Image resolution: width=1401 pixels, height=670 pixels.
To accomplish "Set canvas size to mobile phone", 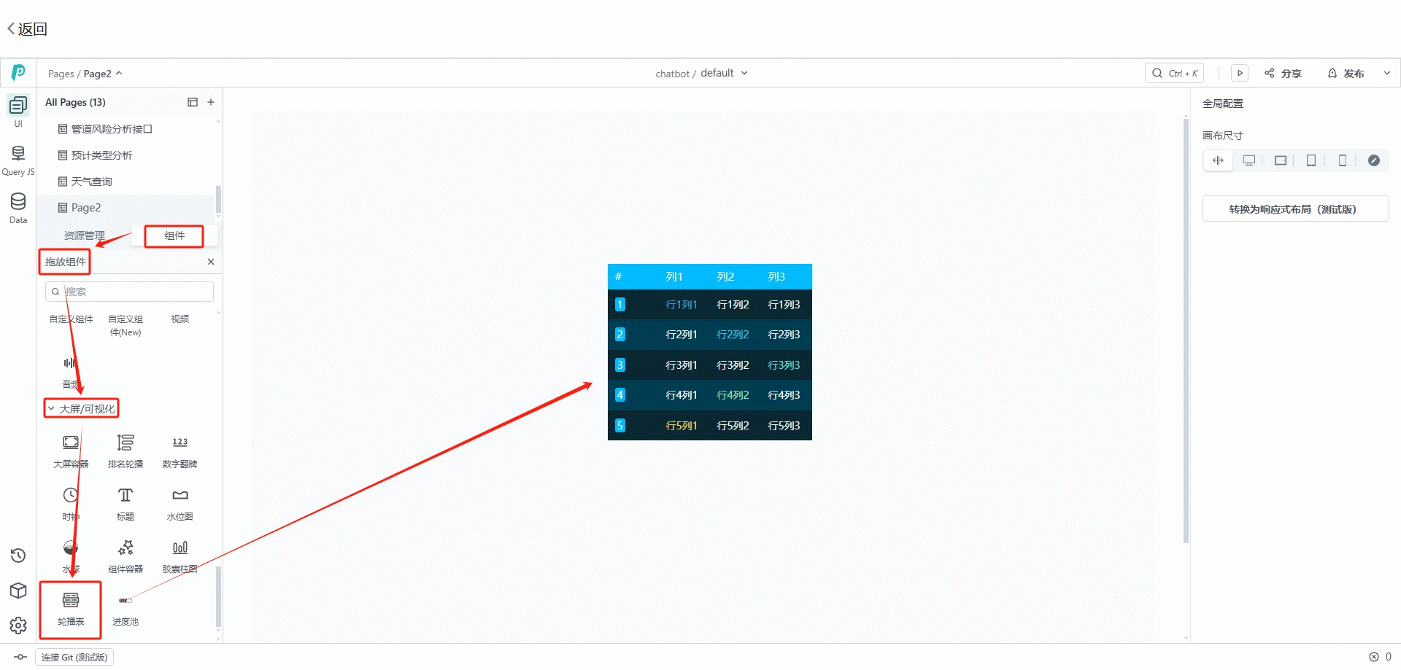I will (x=1343, y=160).
